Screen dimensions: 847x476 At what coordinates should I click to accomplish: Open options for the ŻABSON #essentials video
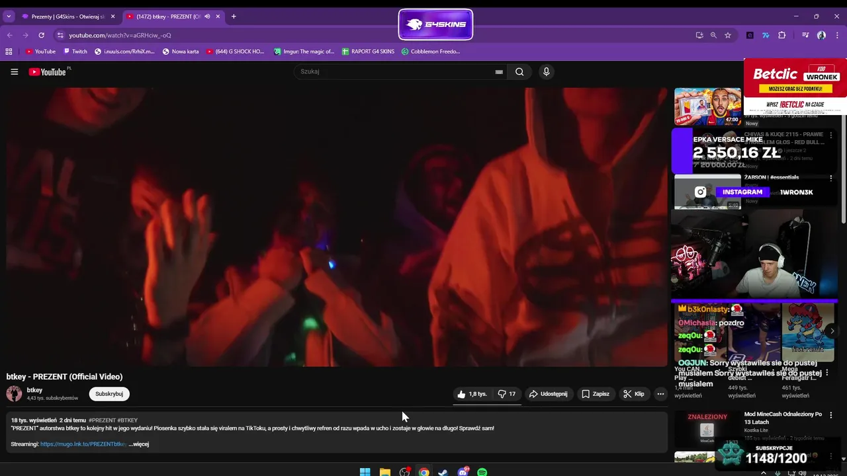[831, 178]
